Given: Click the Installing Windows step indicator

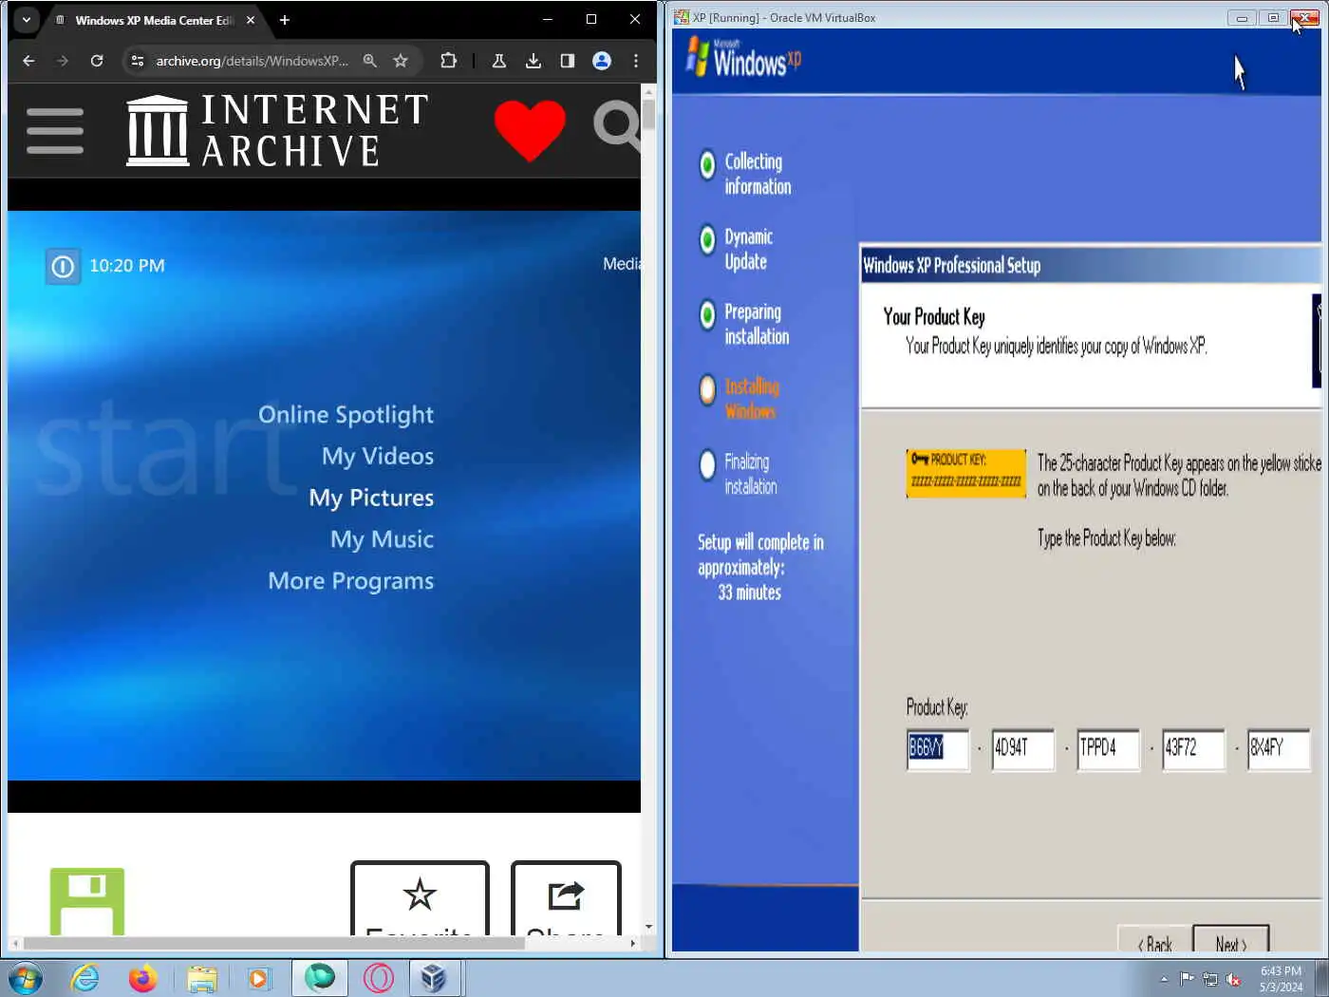Looking at the screenshot, I should click(707, 389).
